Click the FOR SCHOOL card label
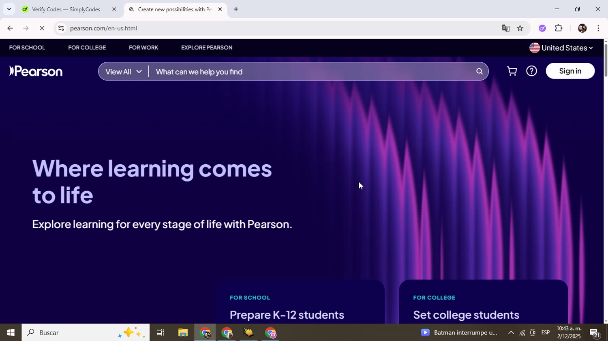This screenshot has height=341, width=608. [250, 298]
